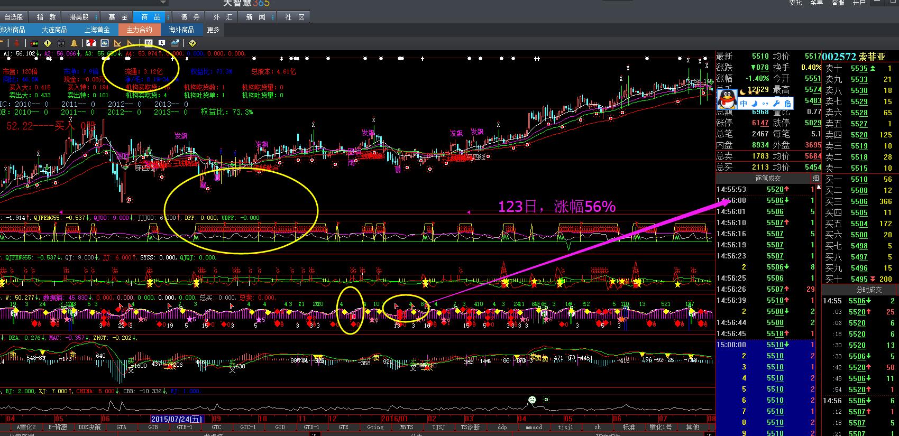Switch to the 指数 tab
Screen dimensions: 899x436
pos(46,17)
